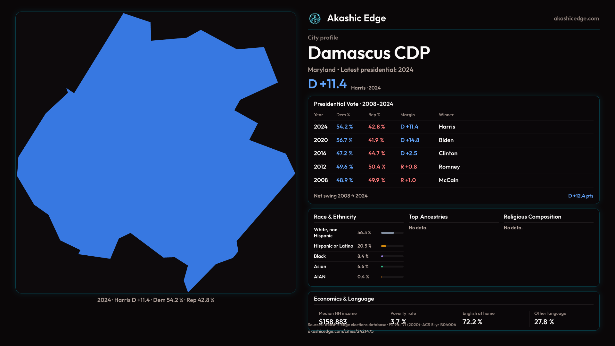Image resolution: width=615 pixels, height=346 pixels.
Task: Click the Religious Composition section heading
Action: click(532, 217)
